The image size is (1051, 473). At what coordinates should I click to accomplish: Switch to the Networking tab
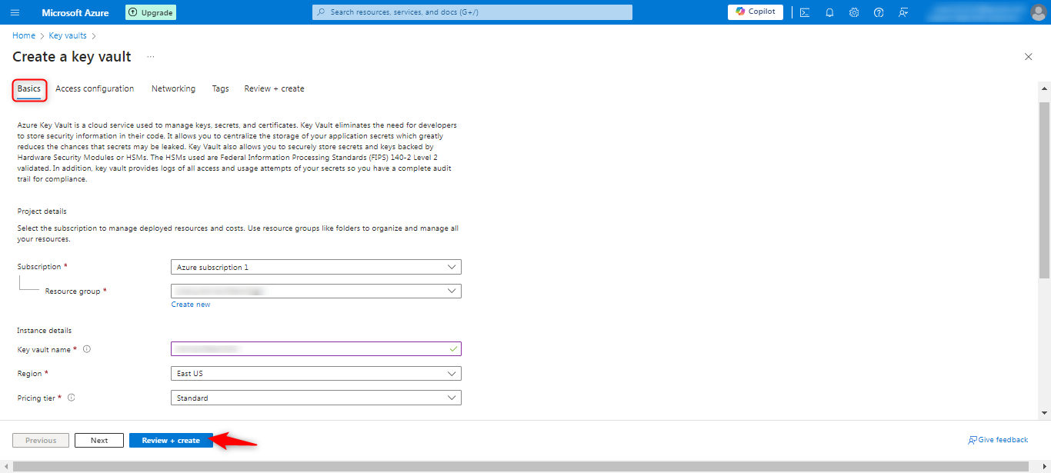(x=173, y=88)
